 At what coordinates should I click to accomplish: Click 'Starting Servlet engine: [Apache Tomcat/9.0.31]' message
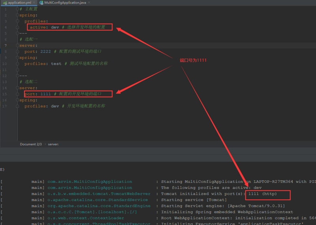[223, 206]
